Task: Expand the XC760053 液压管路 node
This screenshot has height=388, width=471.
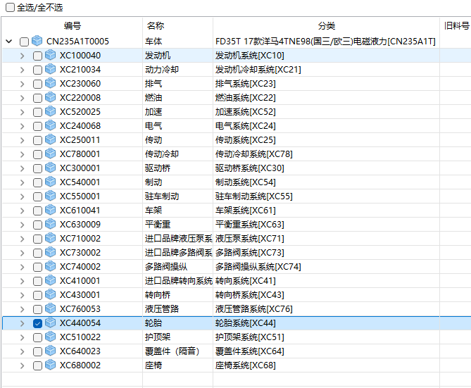Action: (22, 309)
